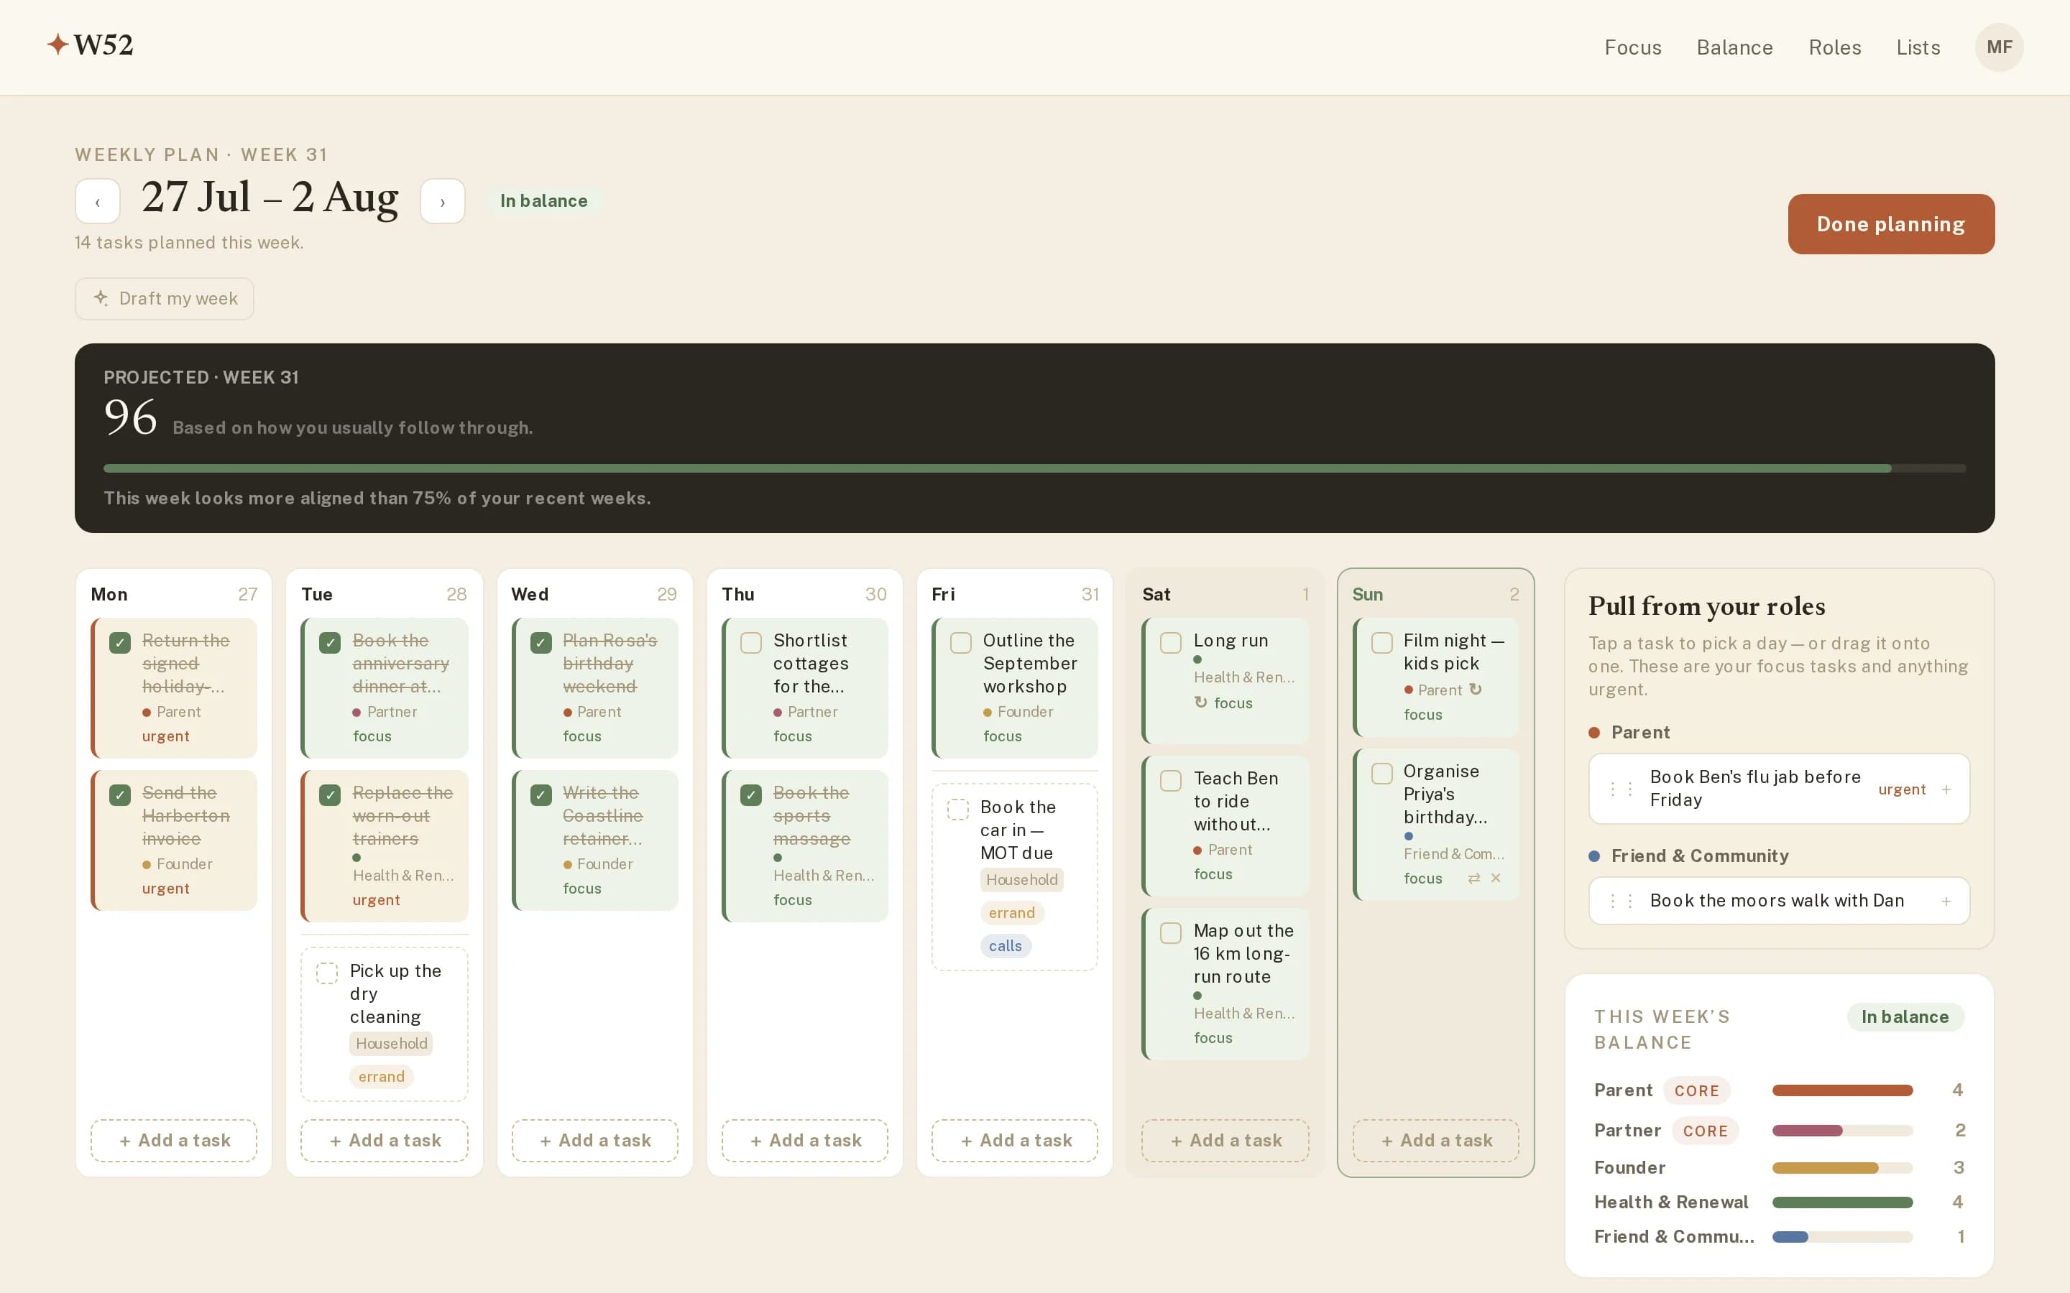This screenshot has width=2070, height=1293.
Task: Click urgent tag on Book Ben's flu jab
Action: 1902,789
